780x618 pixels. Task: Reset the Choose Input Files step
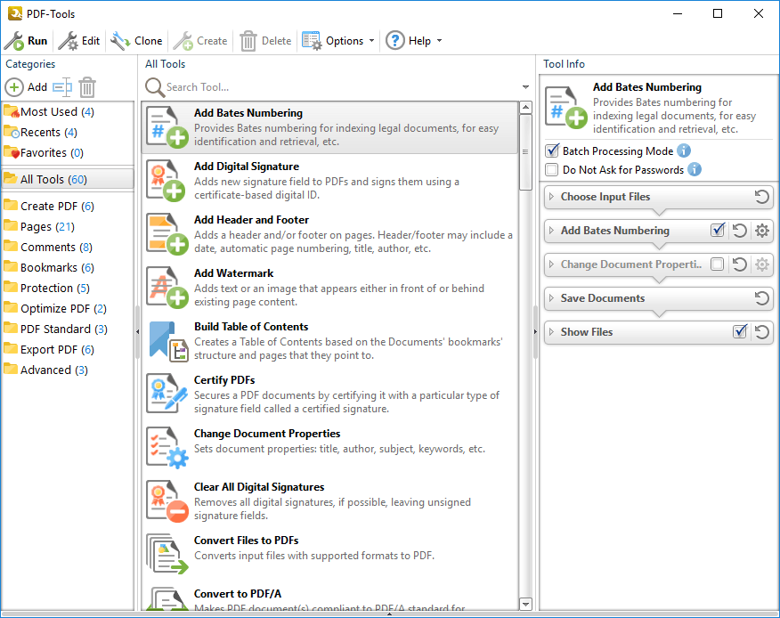(x=762, y=197)
